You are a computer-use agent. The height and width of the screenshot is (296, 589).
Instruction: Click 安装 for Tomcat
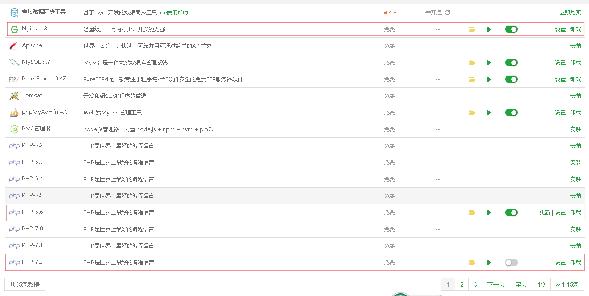[x=576, y=96]
